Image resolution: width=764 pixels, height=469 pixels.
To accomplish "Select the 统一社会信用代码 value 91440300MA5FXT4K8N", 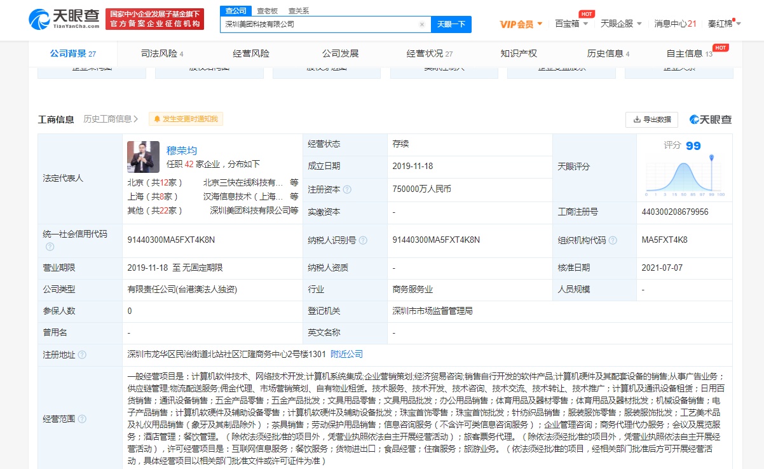I will pos(171,240).
